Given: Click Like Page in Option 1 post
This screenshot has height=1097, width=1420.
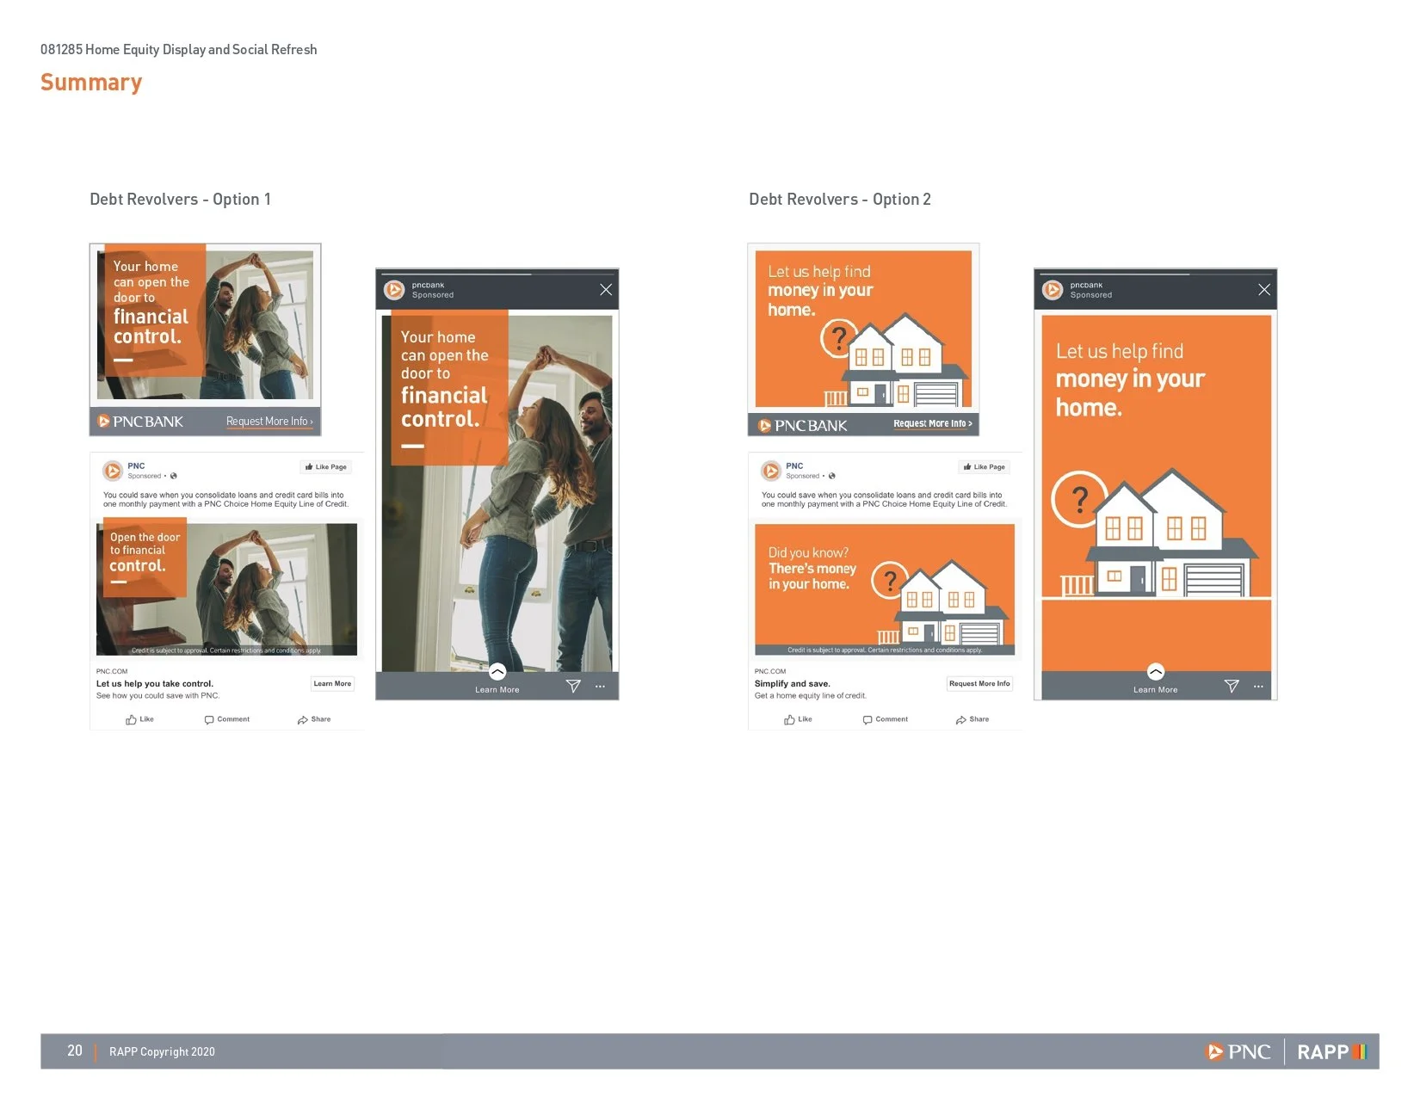Looking at the screenshot, I should coord(326,467).
